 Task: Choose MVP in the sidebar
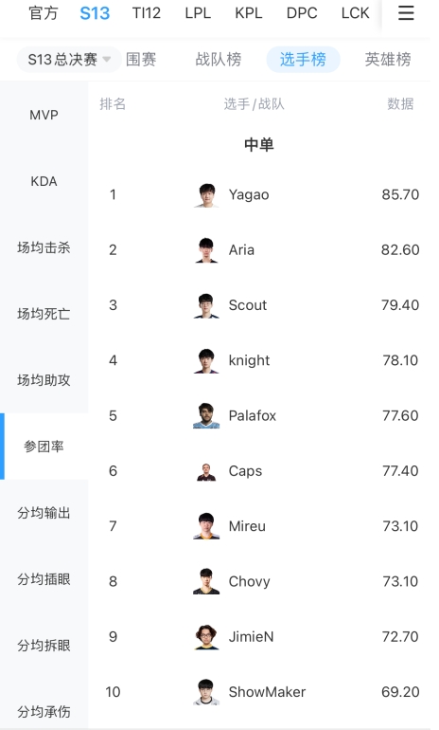tap(44, 115)
